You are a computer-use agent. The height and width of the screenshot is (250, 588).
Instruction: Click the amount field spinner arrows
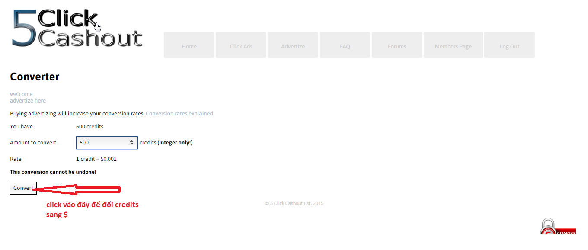[131, 143]
